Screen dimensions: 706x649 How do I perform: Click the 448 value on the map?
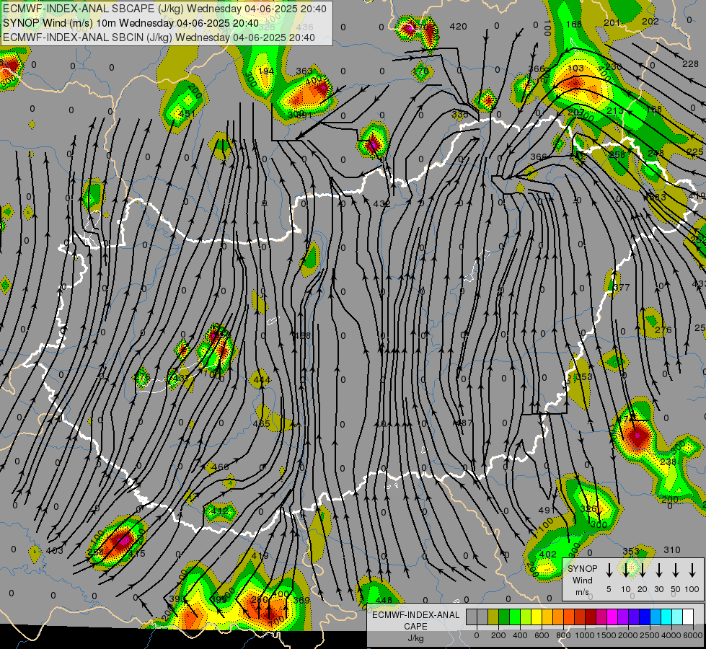pos(384,600)
